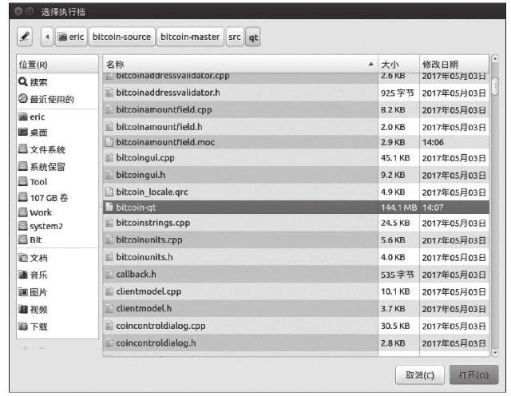Open 图片 pictures in sidebar
511x396 pixels.
pos(57,292)
